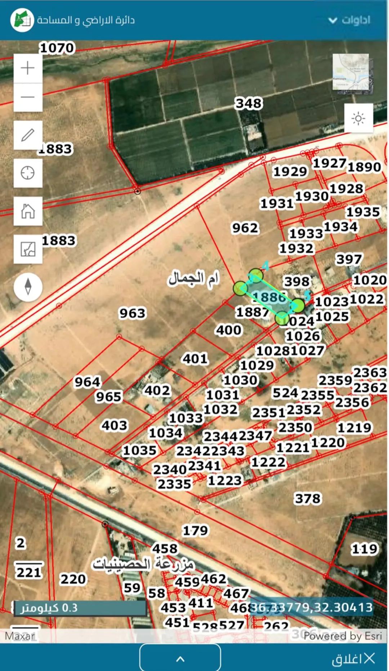The image size is (389, 671).
Task: Activate the locate-my-position crosshair icon
Action: pos(28,173)
